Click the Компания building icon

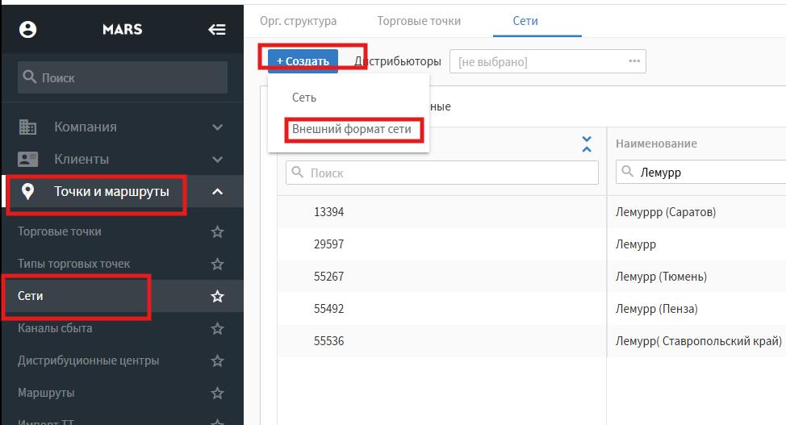point(28,127)
